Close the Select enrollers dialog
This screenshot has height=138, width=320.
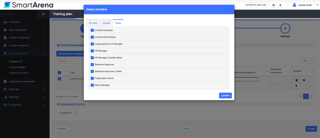click(x=231, y=9)
